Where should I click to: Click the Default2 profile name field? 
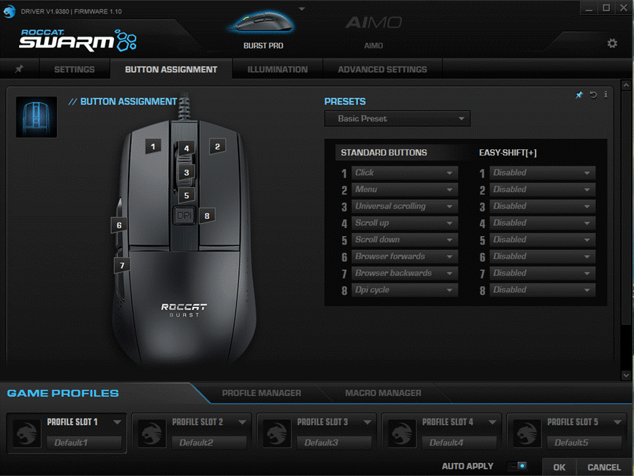209,442
